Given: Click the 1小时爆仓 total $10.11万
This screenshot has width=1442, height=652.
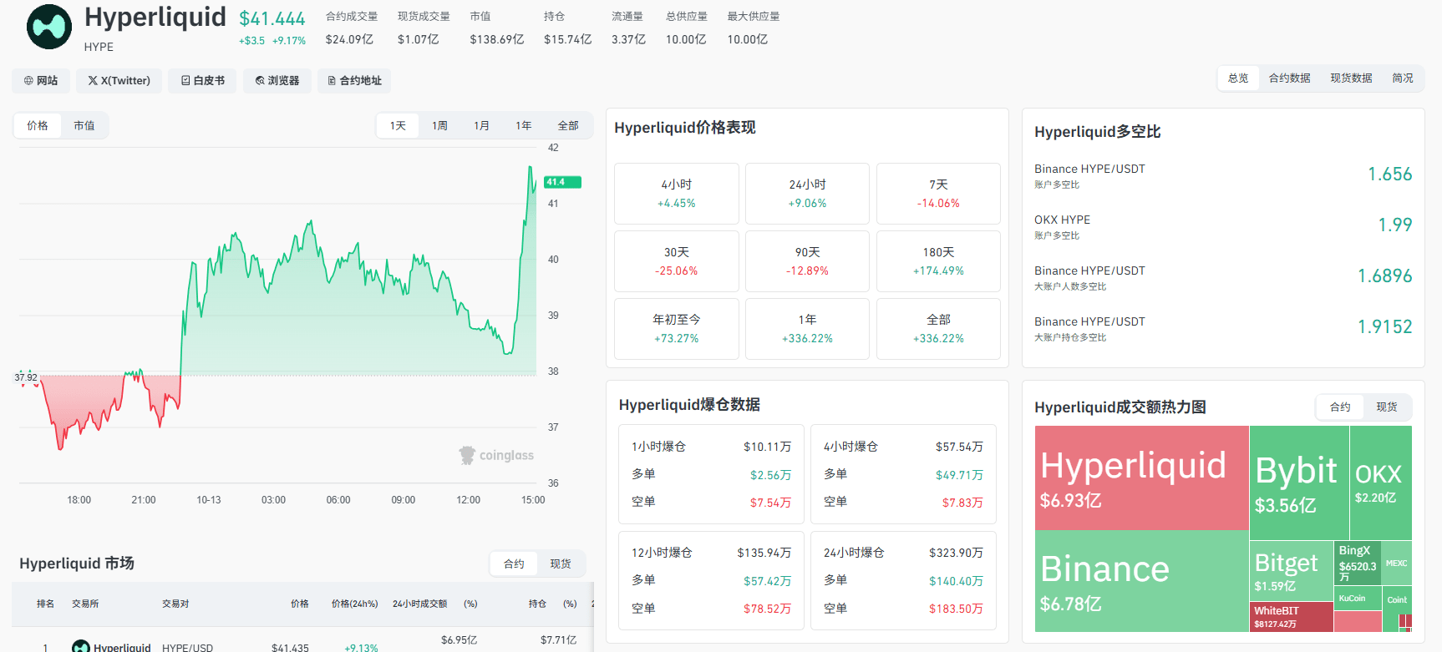Looking at the screenshot, I should point(767,447).
